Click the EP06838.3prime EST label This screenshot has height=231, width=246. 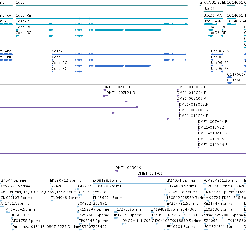[x=107, y=186]
